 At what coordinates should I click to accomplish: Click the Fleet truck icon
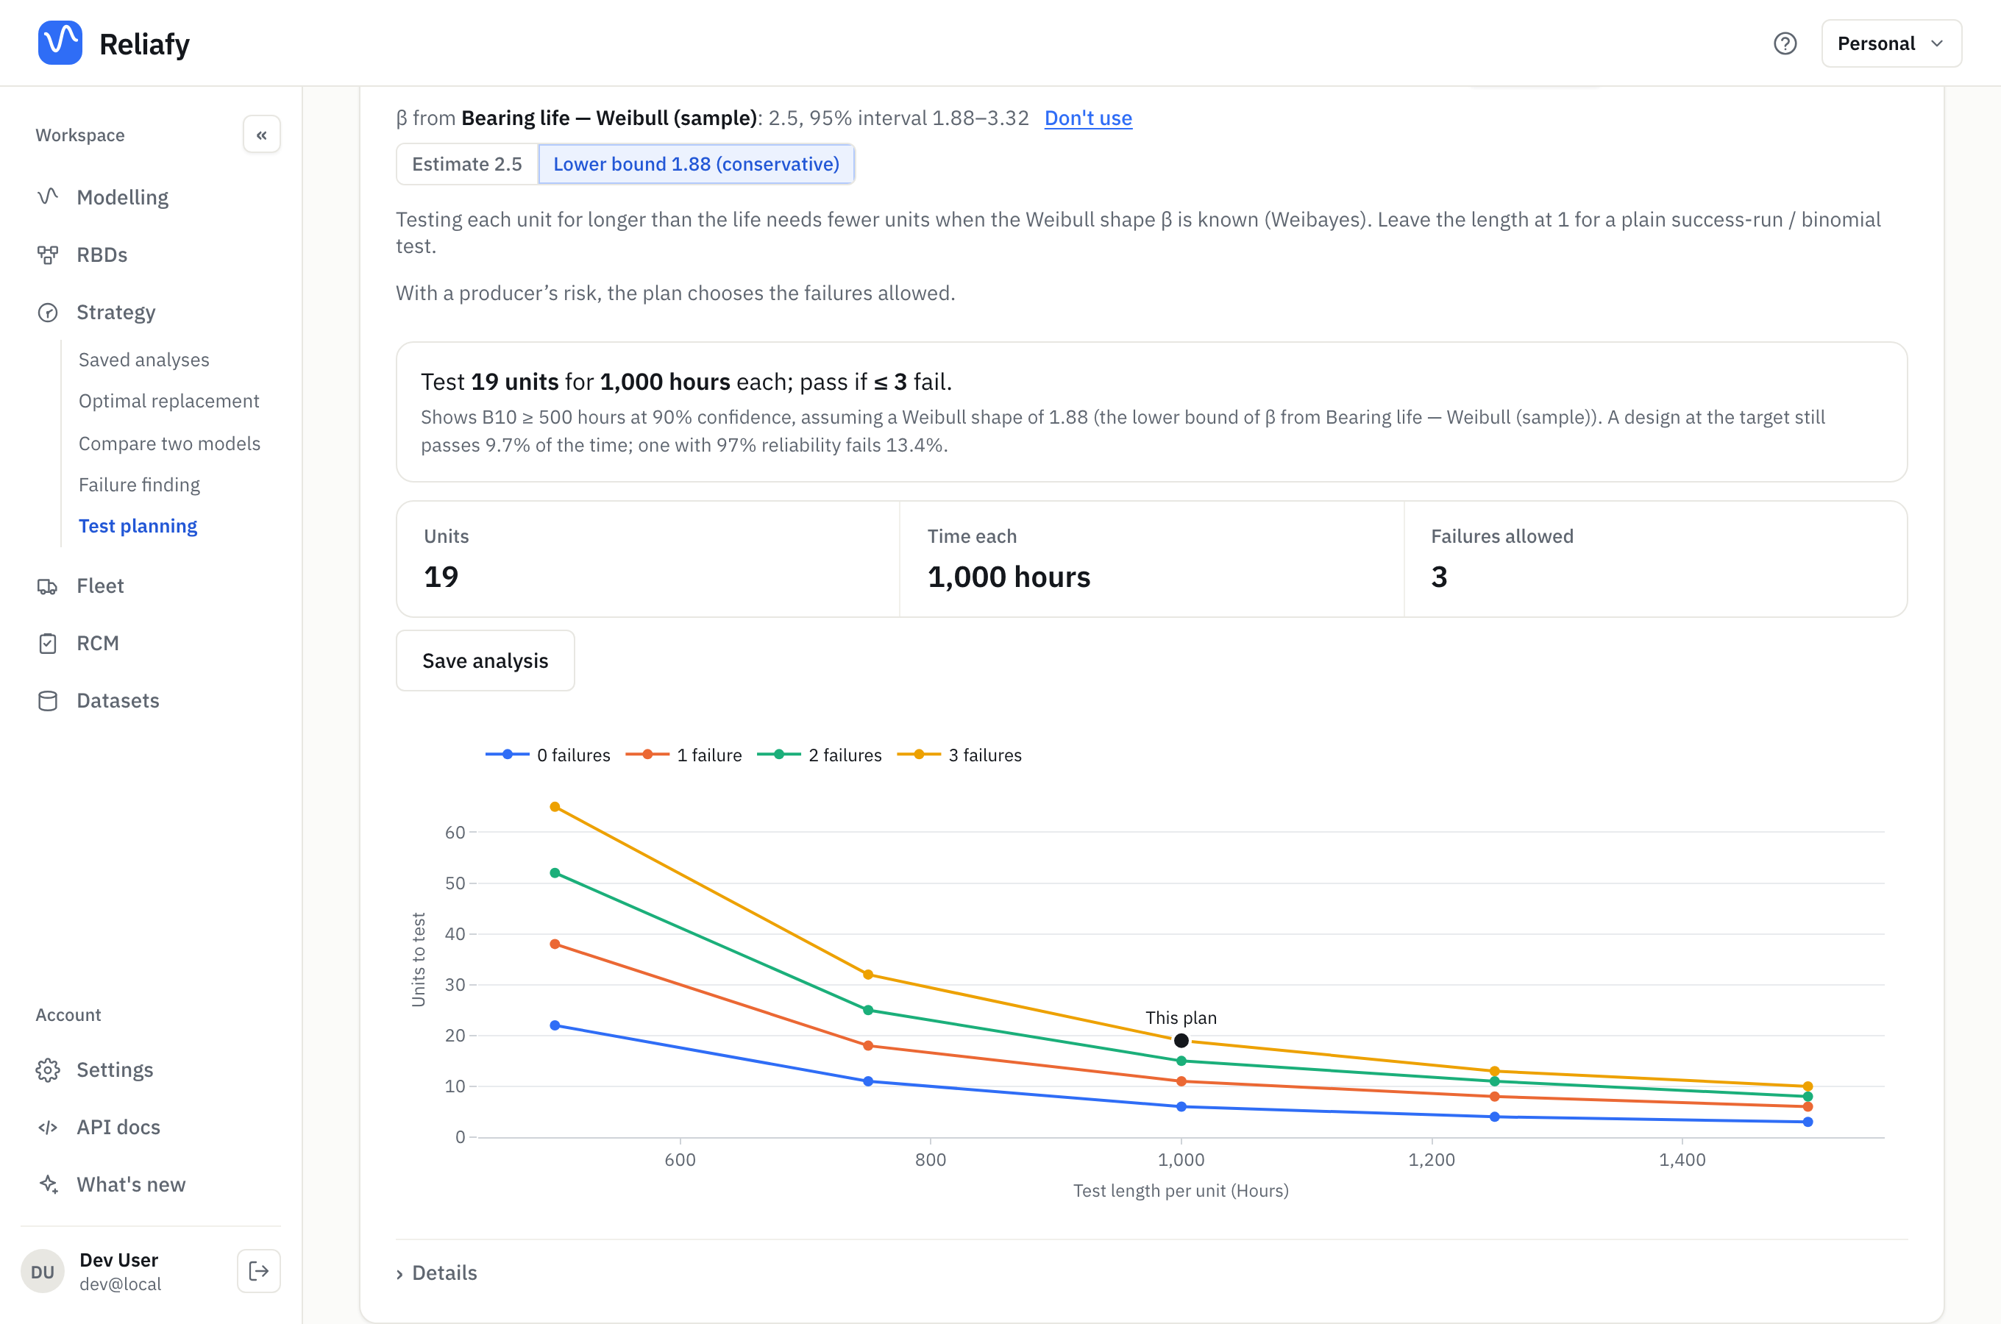pos(48,586)
